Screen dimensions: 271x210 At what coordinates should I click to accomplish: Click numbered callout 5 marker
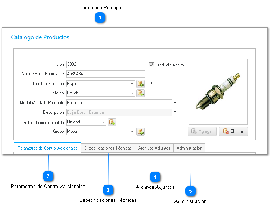point(190,191)
